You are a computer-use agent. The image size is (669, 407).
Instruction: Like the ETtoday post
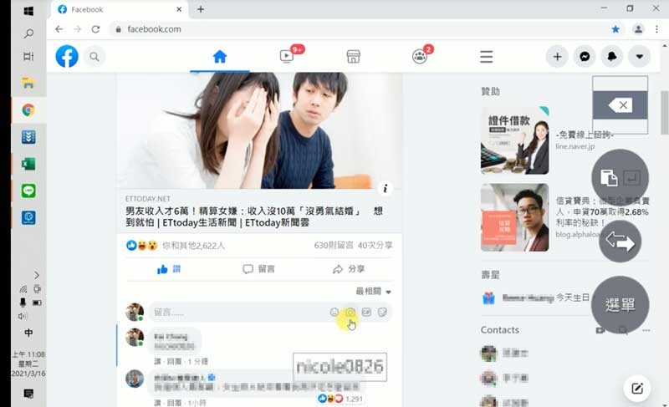coord(168,269)
